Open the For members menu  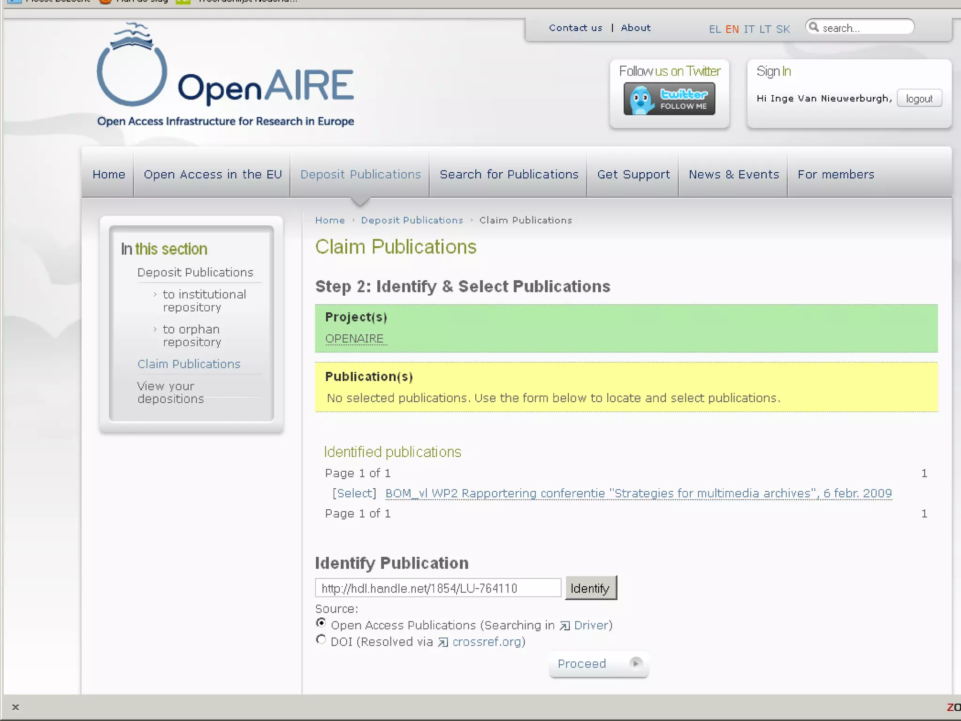pos(836,174)
